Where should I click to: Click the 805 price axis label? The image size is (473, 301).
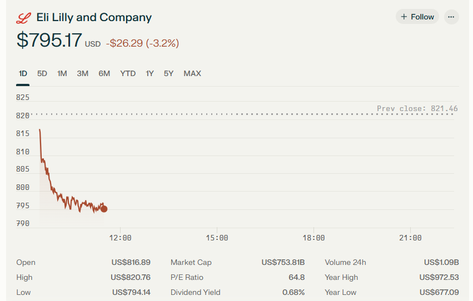pyautogui.click(x=23, y=169)
